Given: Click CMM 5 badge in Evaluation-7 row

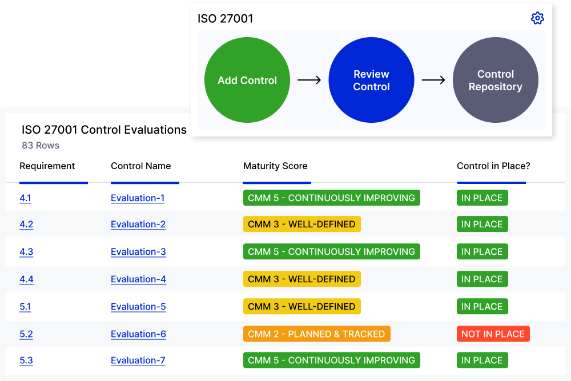Looking at the screenshot, I should tap(331, 360).
